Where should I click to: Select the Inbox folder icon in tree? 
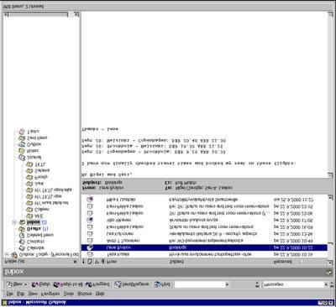[x=22, y=222]
